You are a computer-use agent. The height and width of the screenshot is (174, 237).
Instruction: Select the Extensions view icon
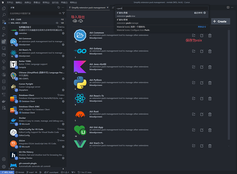4,41
